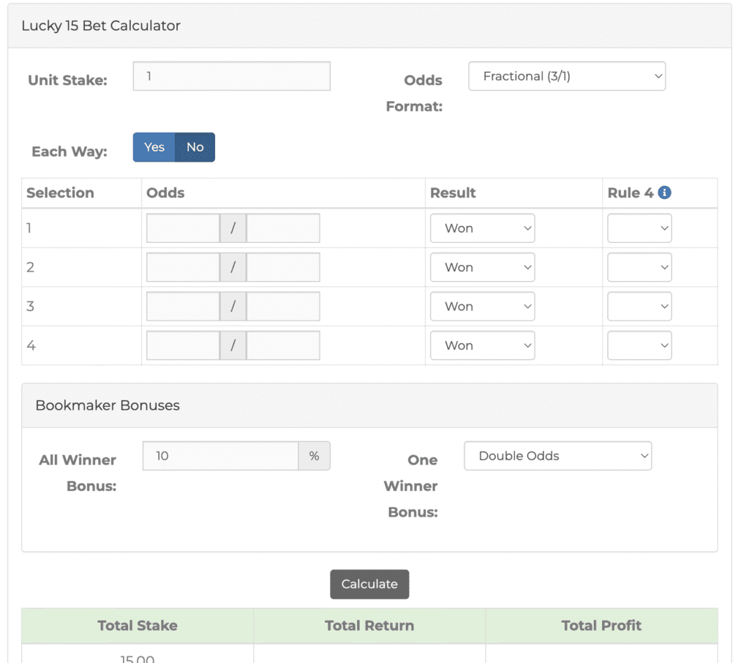Set Each Way to No

coord(195,147)
